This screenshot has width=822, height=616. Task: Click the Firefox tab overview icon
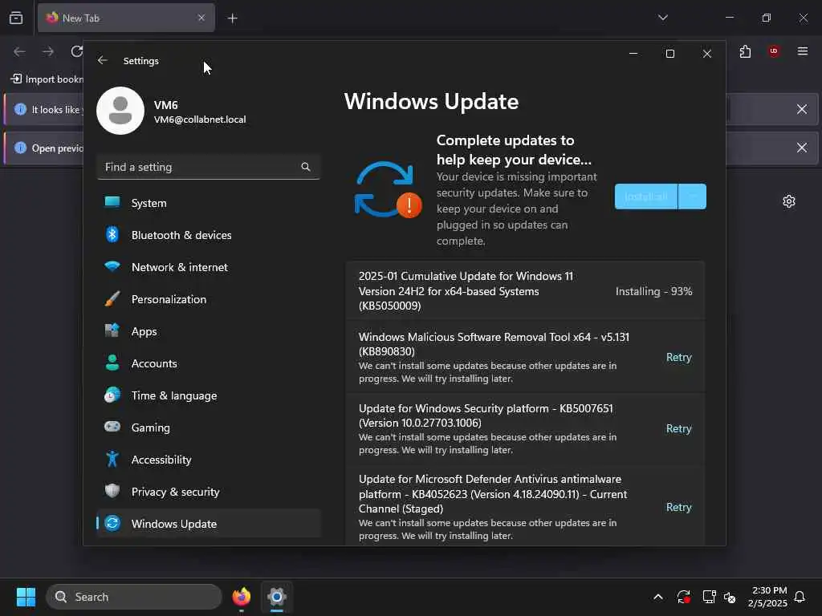pos(16,18)
